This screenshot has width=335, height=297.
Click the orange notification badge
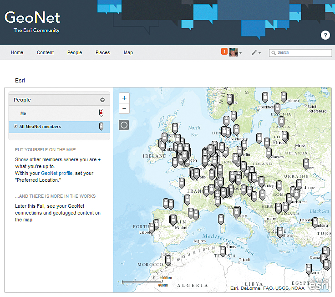224,51
